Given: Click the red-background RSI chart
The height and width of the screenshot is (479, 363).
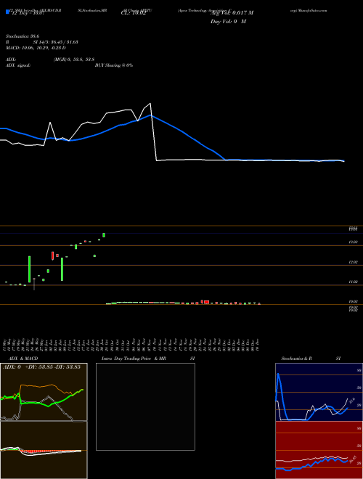Looking at the screenshot, I should click(319, 450).
